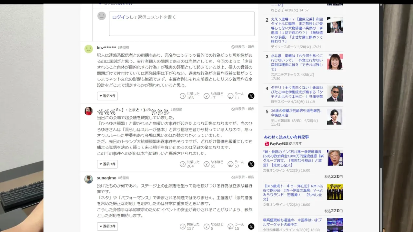Image resolution: width=413 pixels, height=232 pixels.
Task: Click thumbnail for ranking 2 article
Action: coord(335,25)
